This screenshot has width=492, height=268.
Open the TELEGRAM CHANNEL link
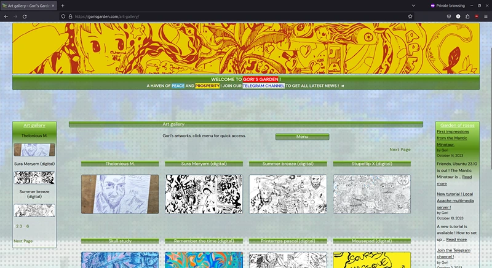click(x=264, y=86)
